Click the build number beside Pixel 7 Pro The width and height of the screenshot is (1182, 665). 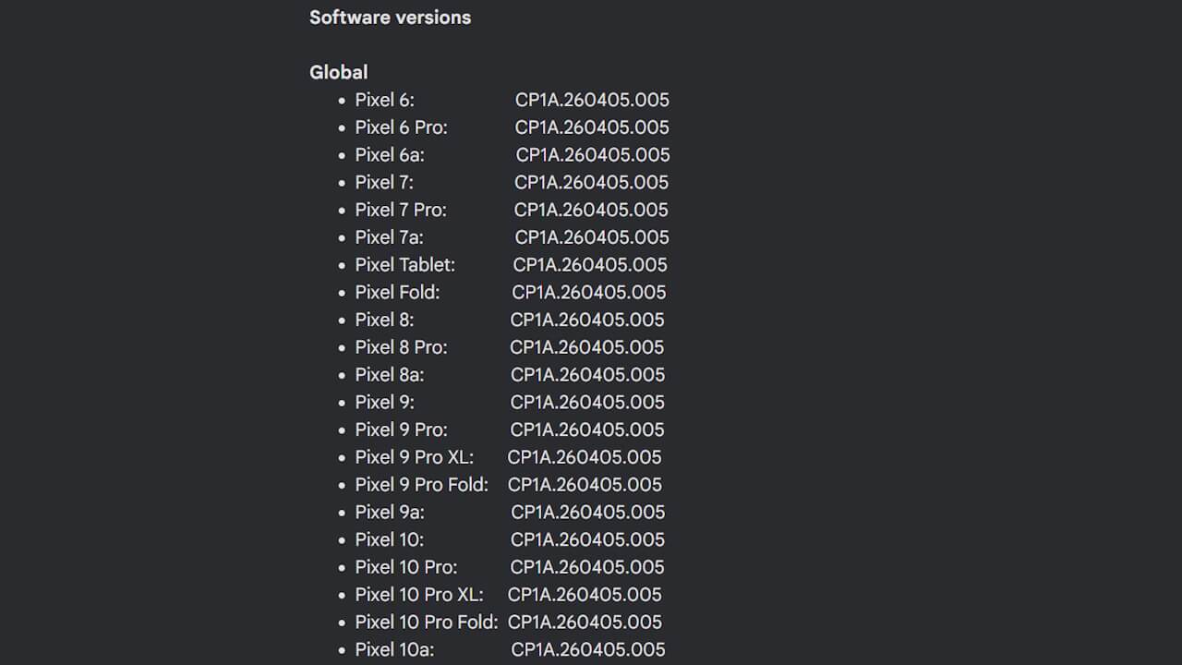click(x=591, y=210)
